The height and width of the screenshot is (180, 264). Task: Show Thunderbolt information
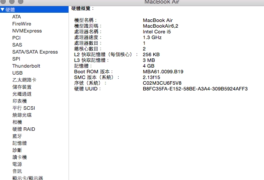pyautogui.click(x=26, y=66)
